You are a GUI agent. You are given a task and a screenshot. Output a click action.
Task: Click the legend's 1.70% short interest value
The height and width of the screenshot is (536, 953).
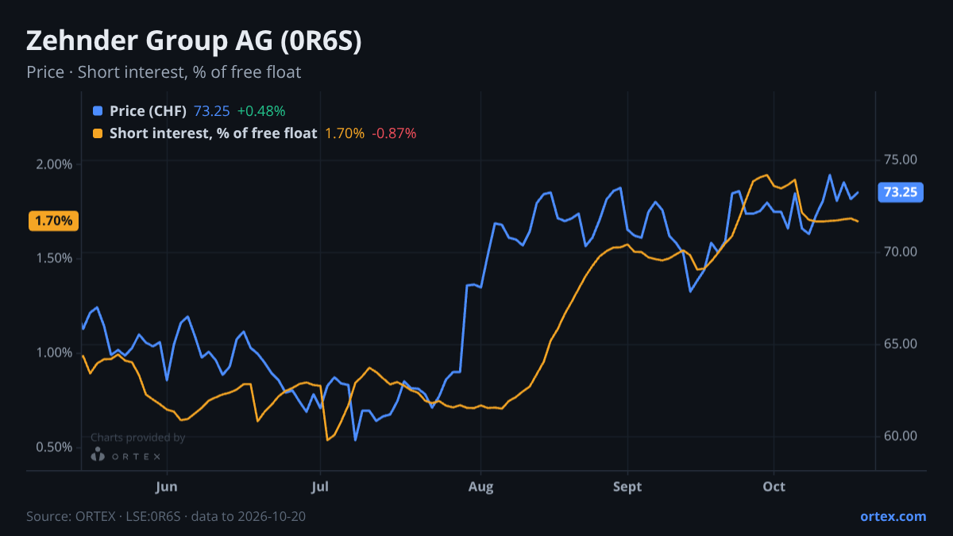(x=345, y=133)
